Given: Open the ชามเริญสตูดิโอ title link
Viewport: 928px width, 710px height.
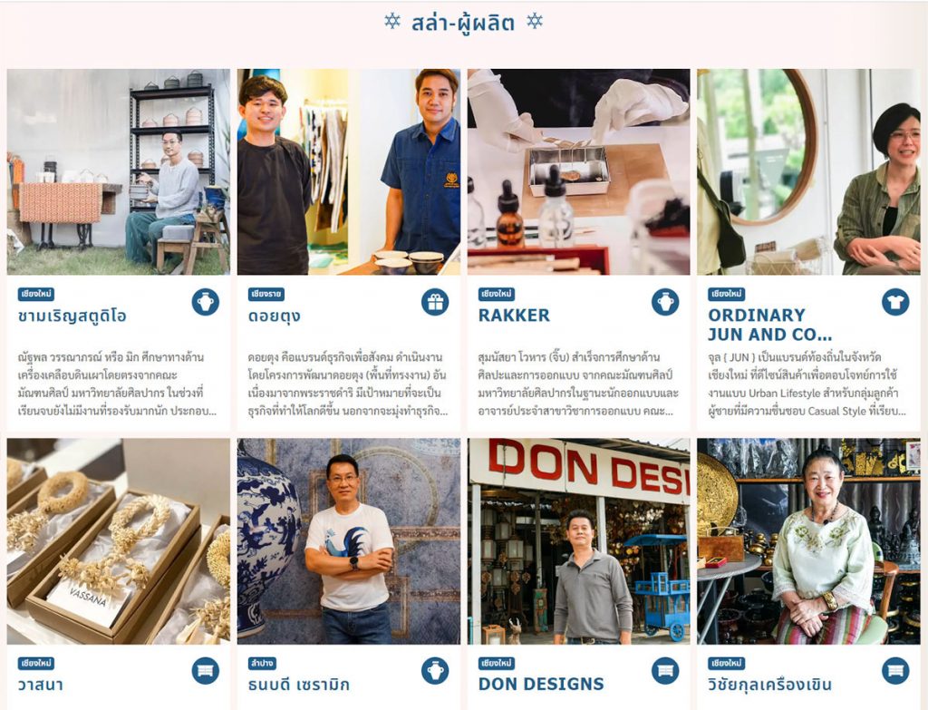Looking at the screenshot, I should tap(72, 316).
